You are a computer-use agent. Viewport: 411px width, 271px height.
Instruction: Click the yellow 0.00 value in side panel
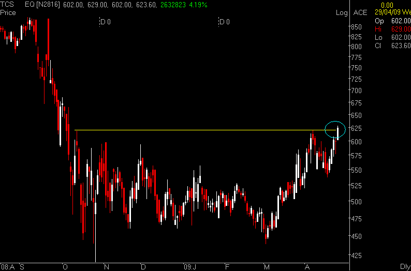(387, 5)
